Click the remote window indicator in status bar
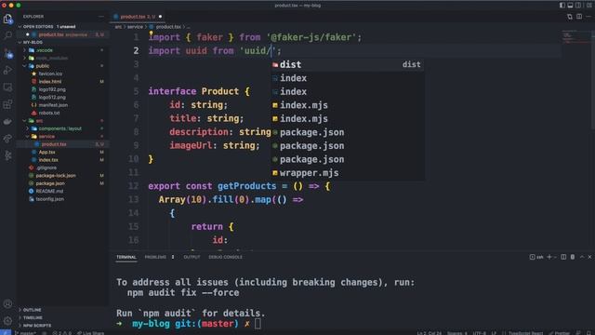Viewport: 595px width, 335px height. click(x=6, y=333)
